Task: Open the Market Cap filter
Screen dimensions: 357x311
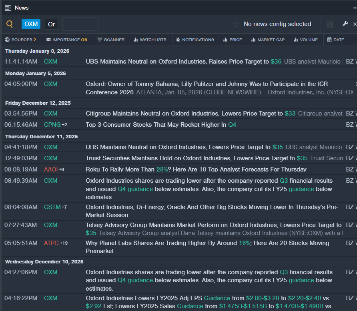Action: pos(268,40)
